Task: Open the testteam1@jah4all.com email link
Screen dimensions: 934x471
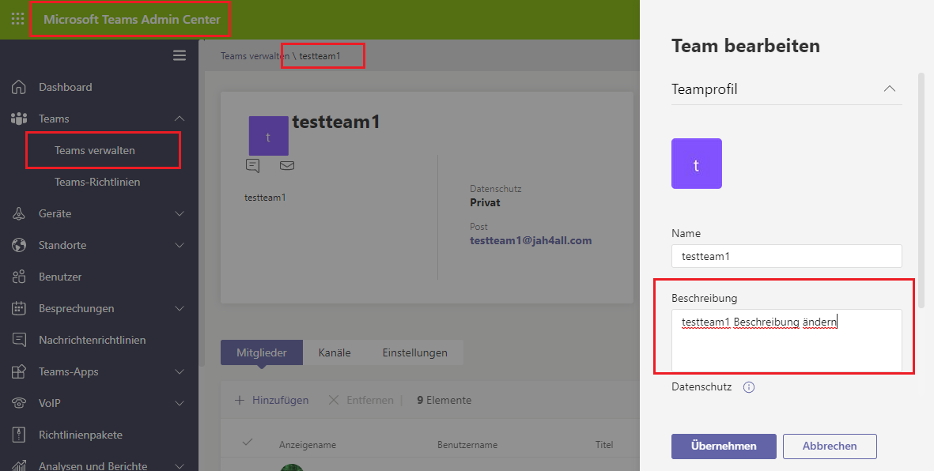Action: [531, 240]
